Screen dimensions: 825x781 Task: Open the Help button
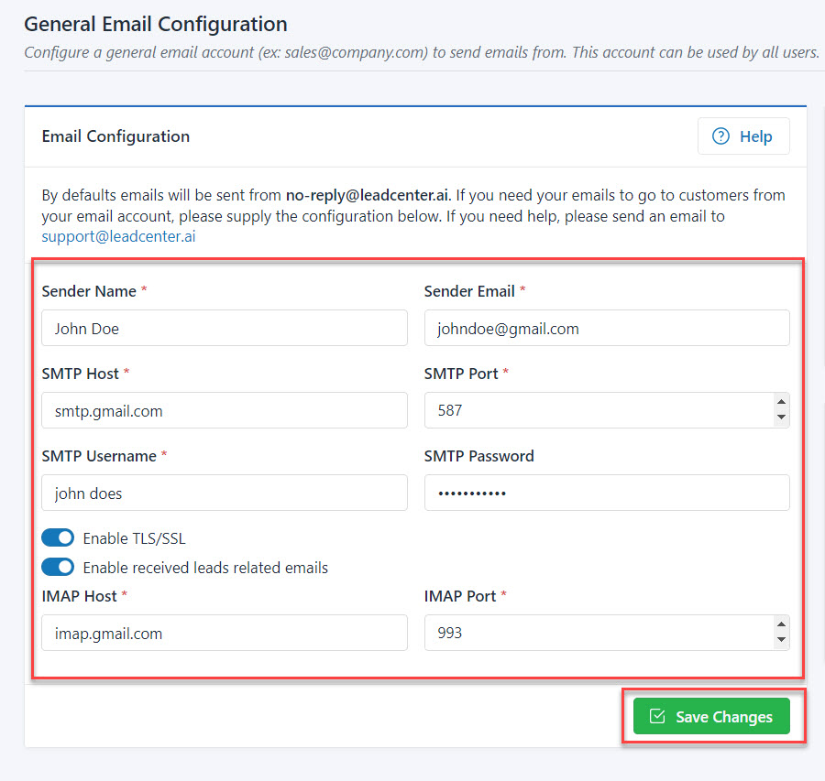pos(742,136)
